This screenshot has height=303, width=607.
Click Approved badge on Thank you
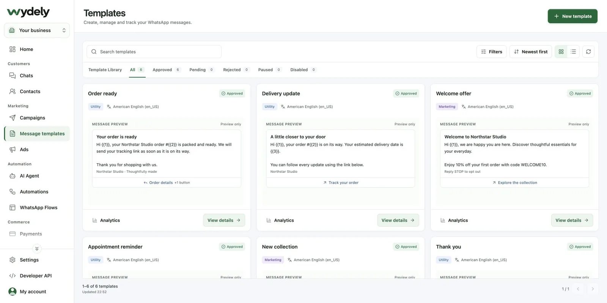[580, 247]
